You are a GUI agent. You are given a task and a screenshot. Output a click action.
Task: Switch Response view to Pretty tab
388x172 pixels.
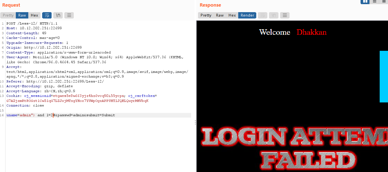[x=206, y=15]
